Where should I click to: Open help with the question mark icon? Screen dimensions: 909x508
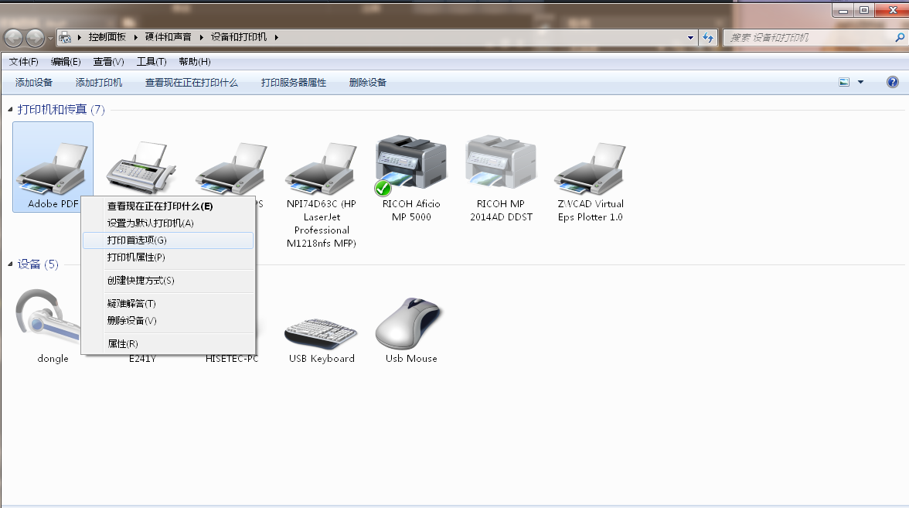(892, 82)
